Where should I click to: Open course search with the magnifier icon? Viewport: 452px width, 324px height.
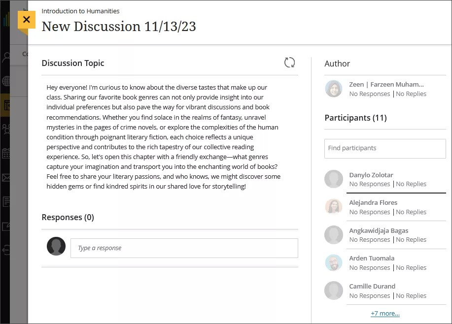[6, 56]
